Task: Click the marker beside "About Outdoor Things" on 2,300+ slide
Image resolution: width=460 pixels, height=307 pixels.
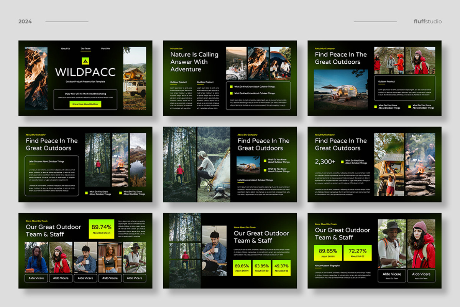Action: pyautogui.click(x=342, y=162)
